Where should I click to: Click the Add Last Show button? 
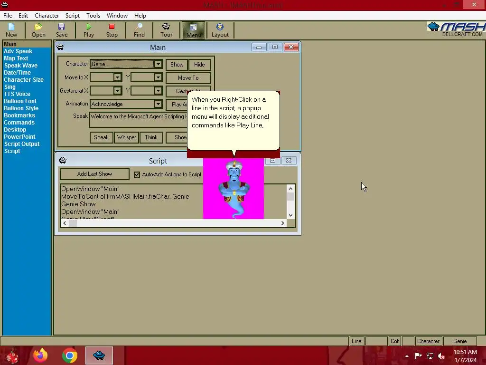[94, 174]
